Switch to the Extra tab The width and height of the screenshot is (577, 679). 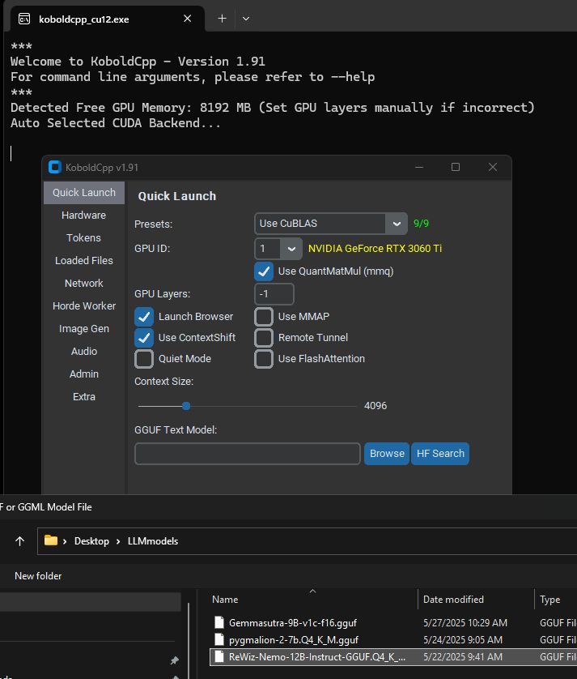click(84, 397)
